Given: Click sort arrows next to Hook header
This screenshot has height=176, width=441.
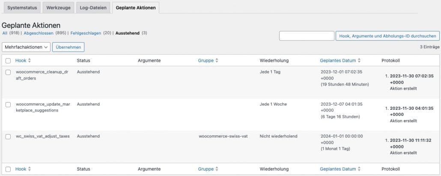Looking at the screenshot, I should click(30, 61).
